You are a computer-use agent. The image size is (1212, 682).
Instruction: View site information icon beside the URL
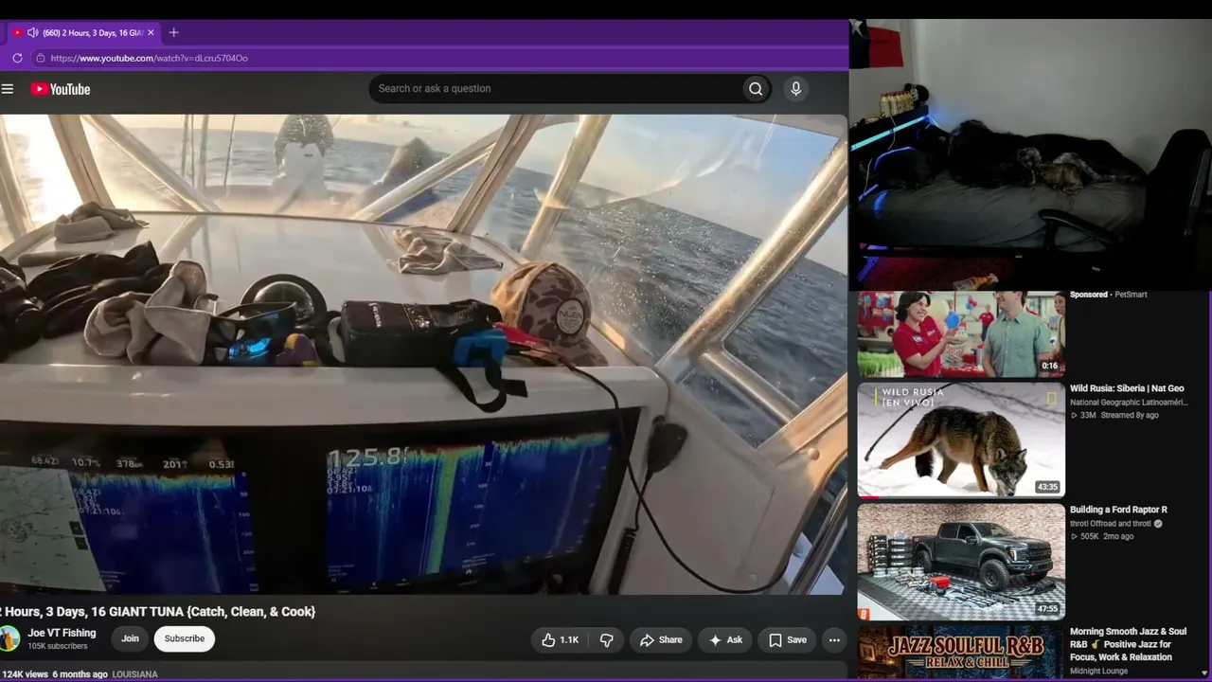tap(40, 58)
